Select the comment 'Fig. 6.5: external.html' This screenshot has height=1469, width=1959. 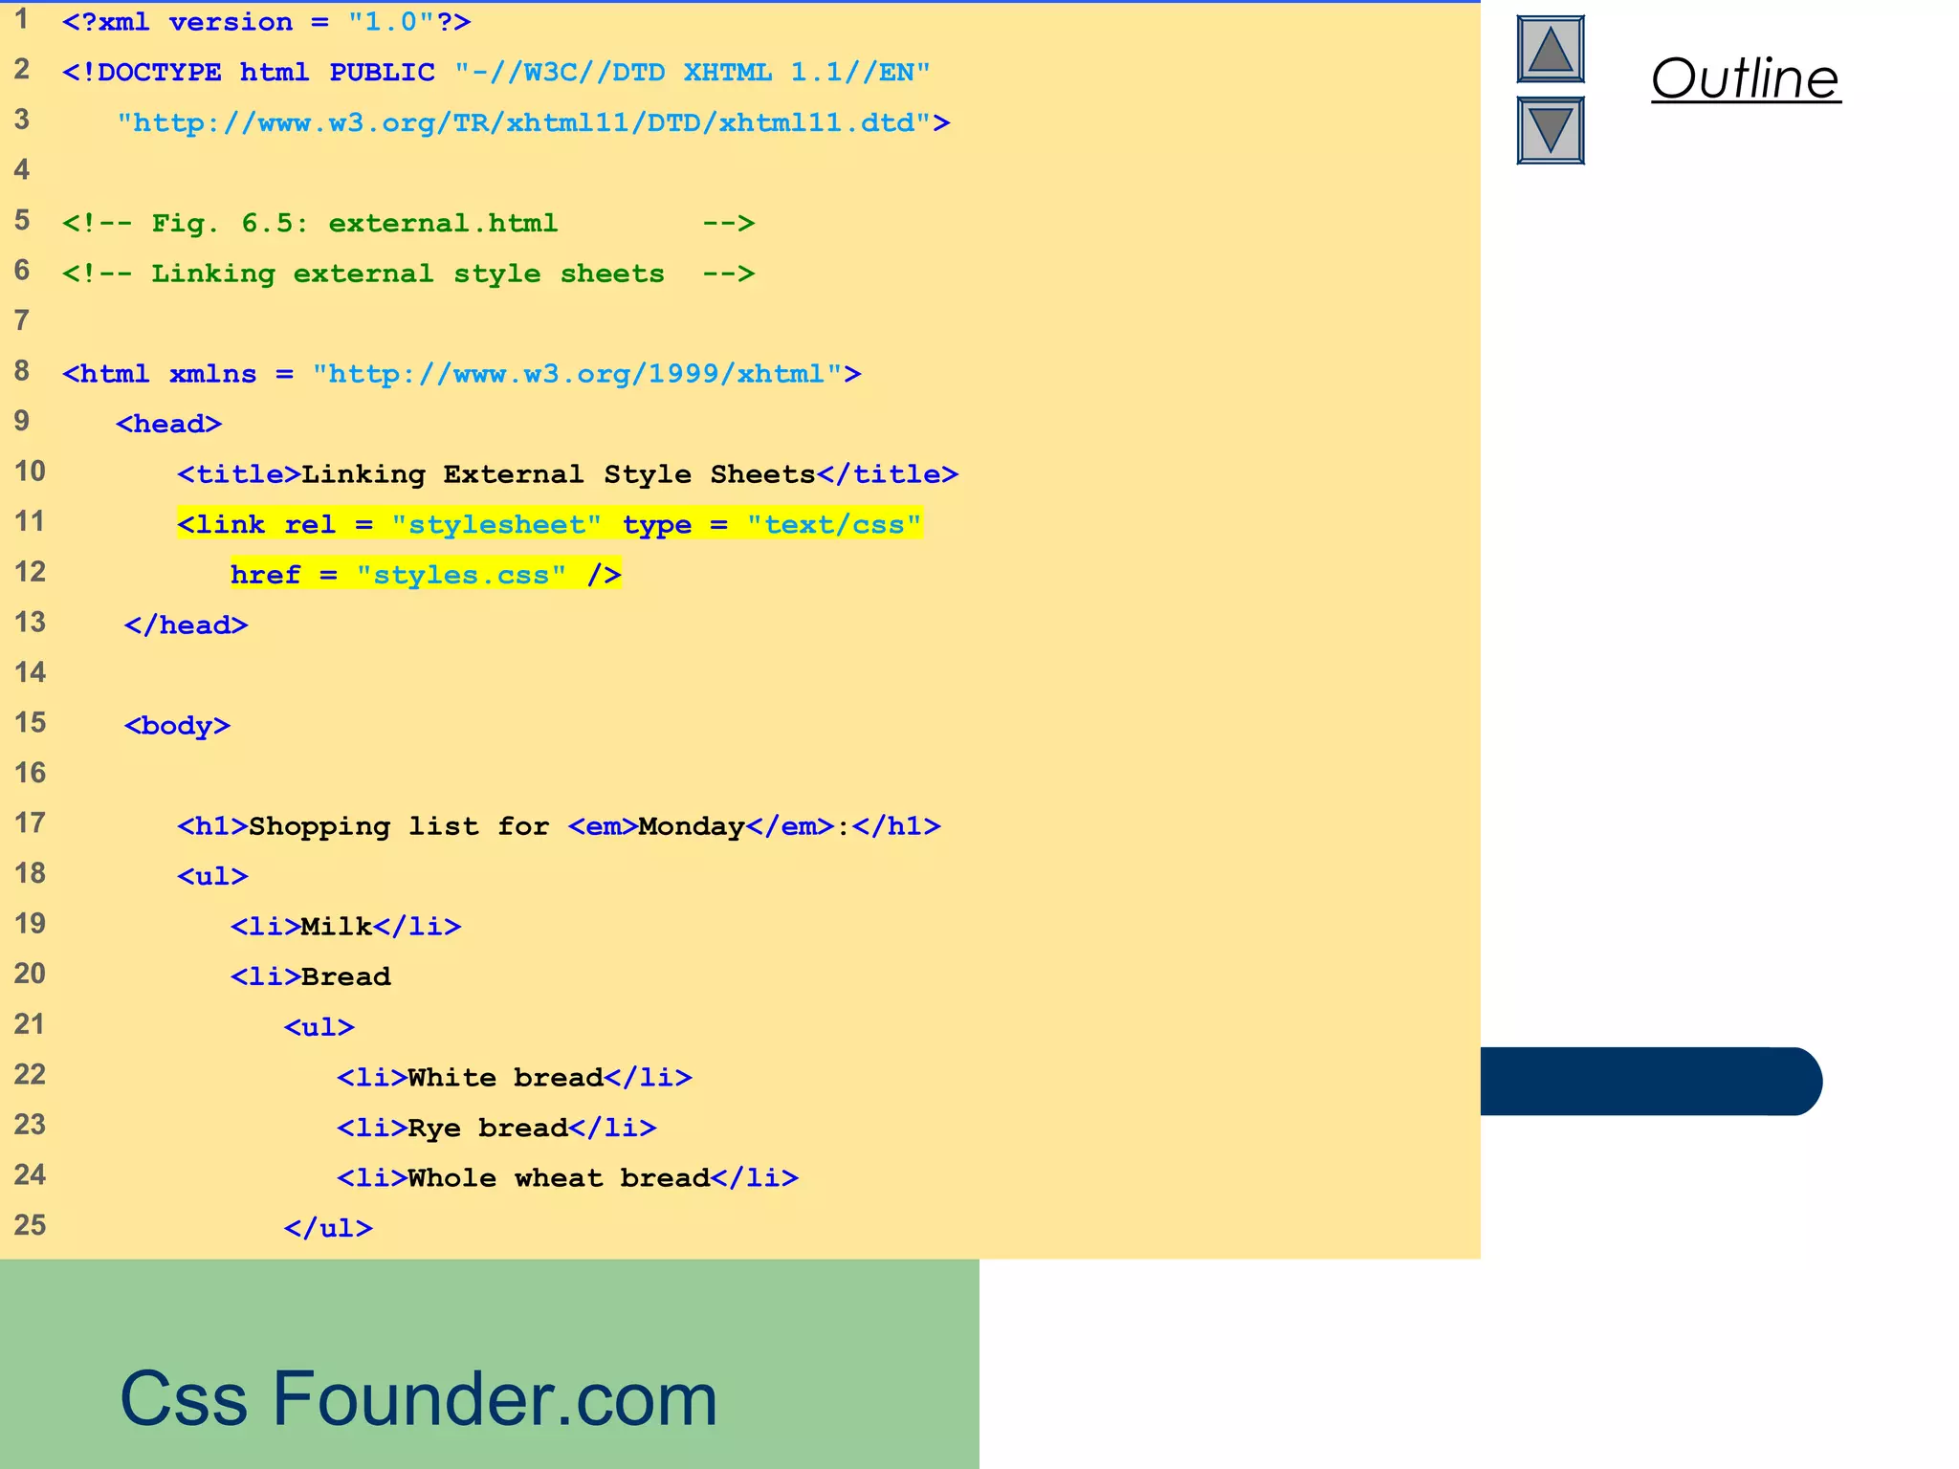click(408, 223)
